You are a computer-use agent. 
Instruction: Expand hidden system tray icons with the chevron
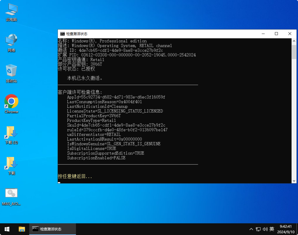coord(251,229)
